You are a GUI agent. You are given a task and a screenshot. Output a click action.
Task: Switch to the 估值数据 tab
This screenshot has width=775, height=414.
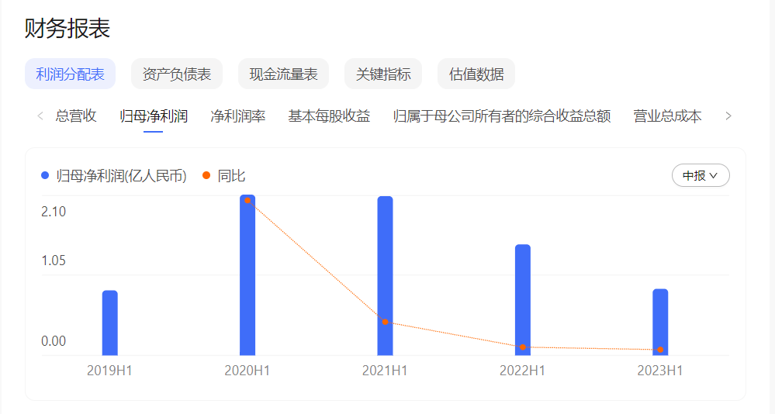(476, 74)
